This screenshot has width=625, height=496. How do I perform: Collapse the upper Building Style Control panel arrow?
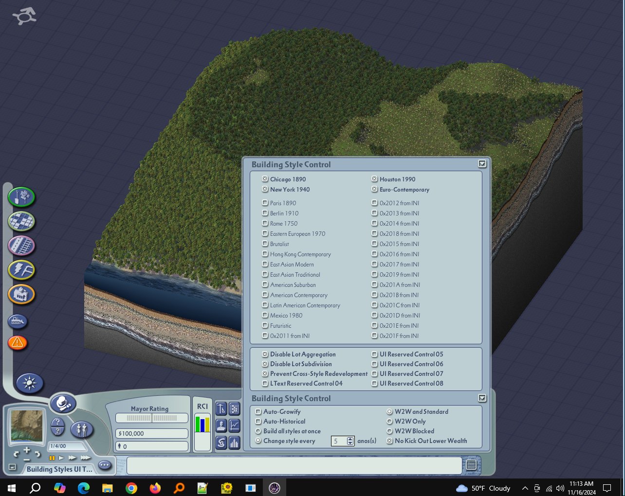(482, 164)
